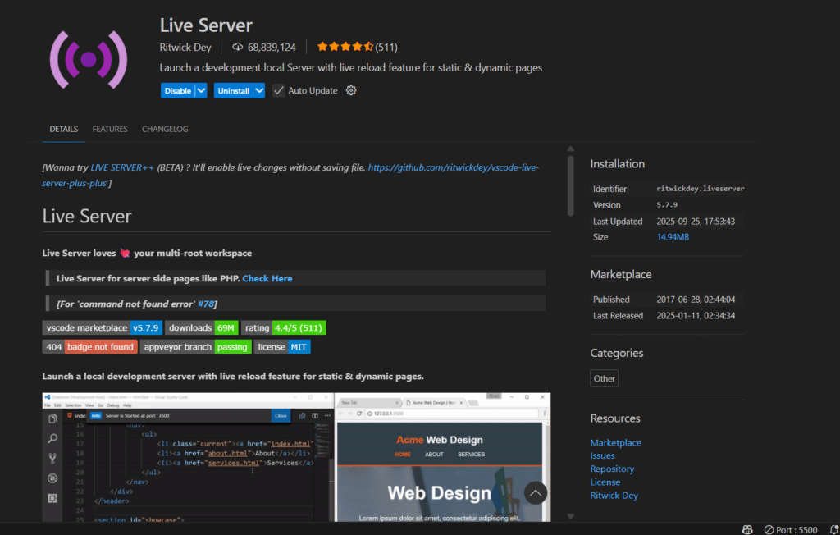The image size is (840, 535).
Task: Click the cloud download count icon
Action: click(238, 47)
